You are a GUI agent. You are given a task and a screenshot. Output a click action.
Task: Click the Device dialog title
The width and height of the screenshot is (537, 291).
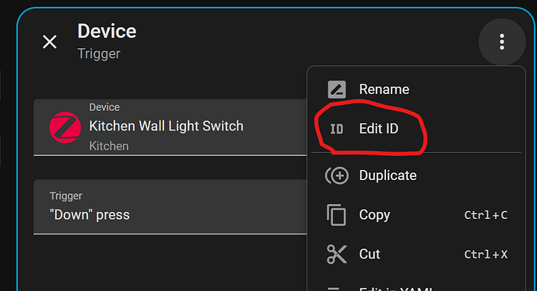pyautogui.click(x=107, y=31)
